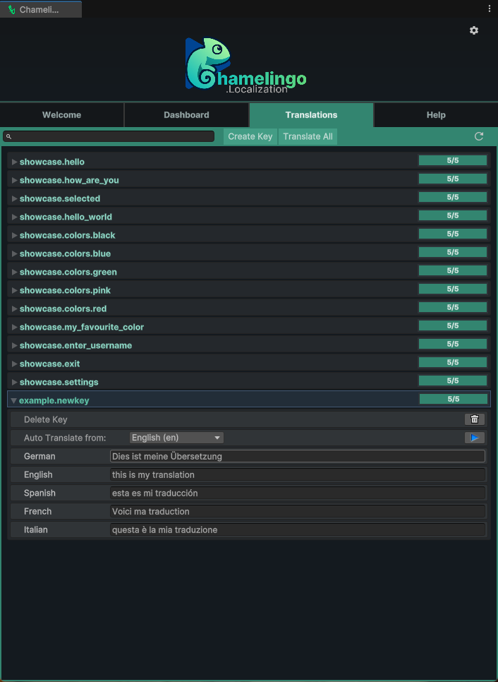Viewport: 498px width, 682px height.
Task: Go to the Welcome tab
Action: click(61, 115)
